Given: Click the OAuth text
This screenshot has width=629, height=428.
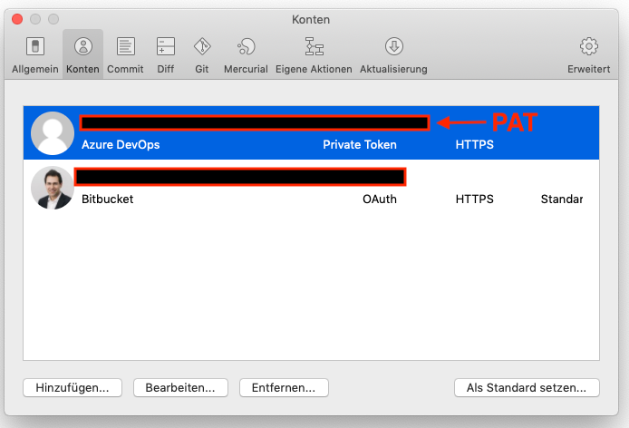Looking at the screenshot, I should point(380,199).
